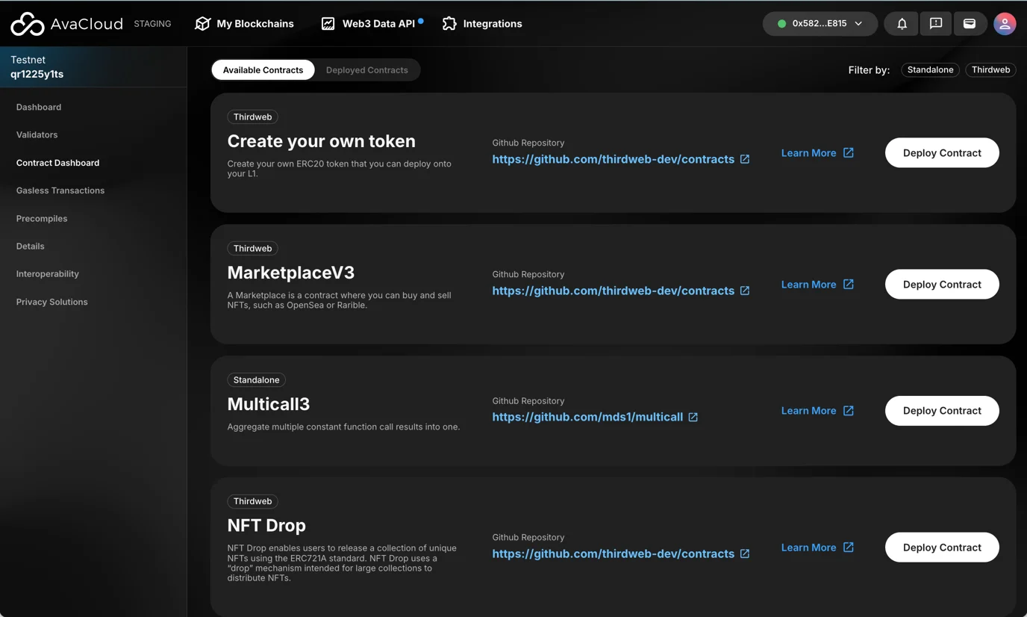Toggle the Standalone filter chip
Screen dimensions: 1027x617
[x=930, y=70]
